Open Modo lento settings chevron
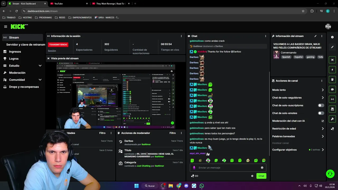The height and width of the screenshot is (190, 338). tap(323, 90)
